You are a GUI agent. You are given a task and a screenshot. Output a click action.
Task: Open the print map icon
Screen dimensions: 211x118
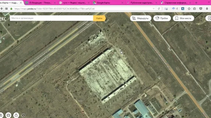(8, 115)
